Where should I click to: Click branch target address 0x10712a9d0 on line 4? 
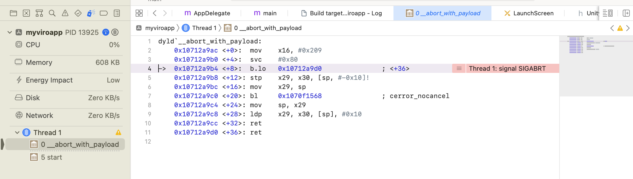(x=300, y=69)
